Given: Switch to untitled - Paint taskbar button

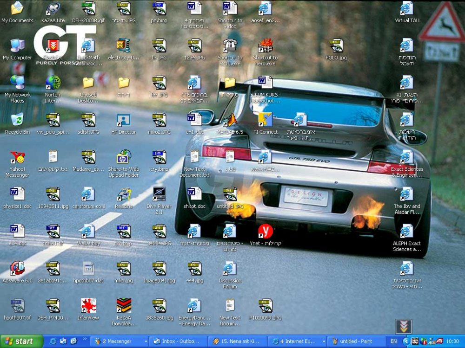Looking at the screenshot, I should click(x=356, y=341).
